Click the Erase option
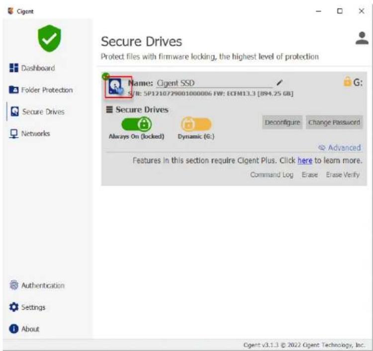 pyautogui.click(x=310, y=175)
